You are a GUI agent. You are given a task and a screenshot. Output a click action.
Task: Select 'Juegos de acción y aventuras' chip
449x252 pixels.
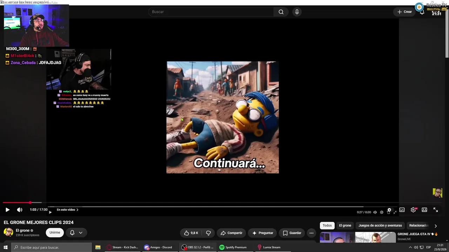click(380, 225)
